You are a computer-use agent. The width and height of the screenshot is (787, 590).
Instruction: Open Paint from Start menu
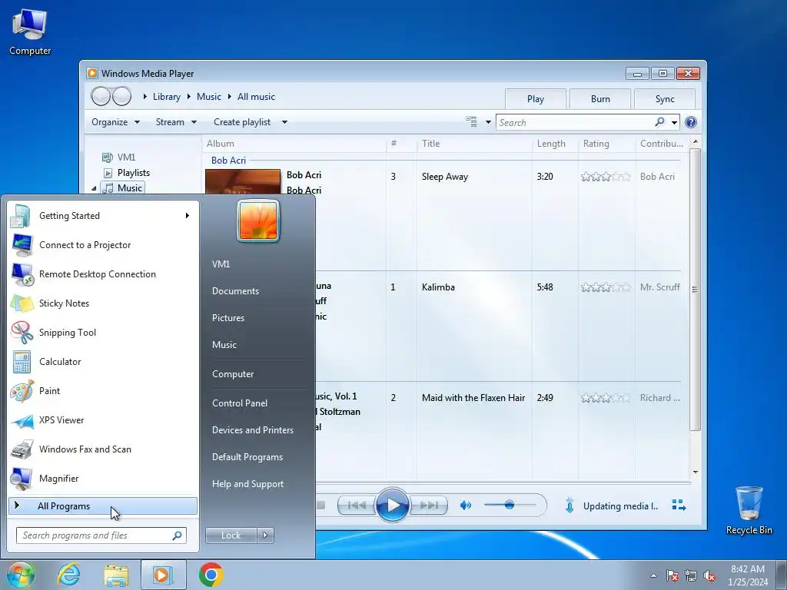point(102,391)
